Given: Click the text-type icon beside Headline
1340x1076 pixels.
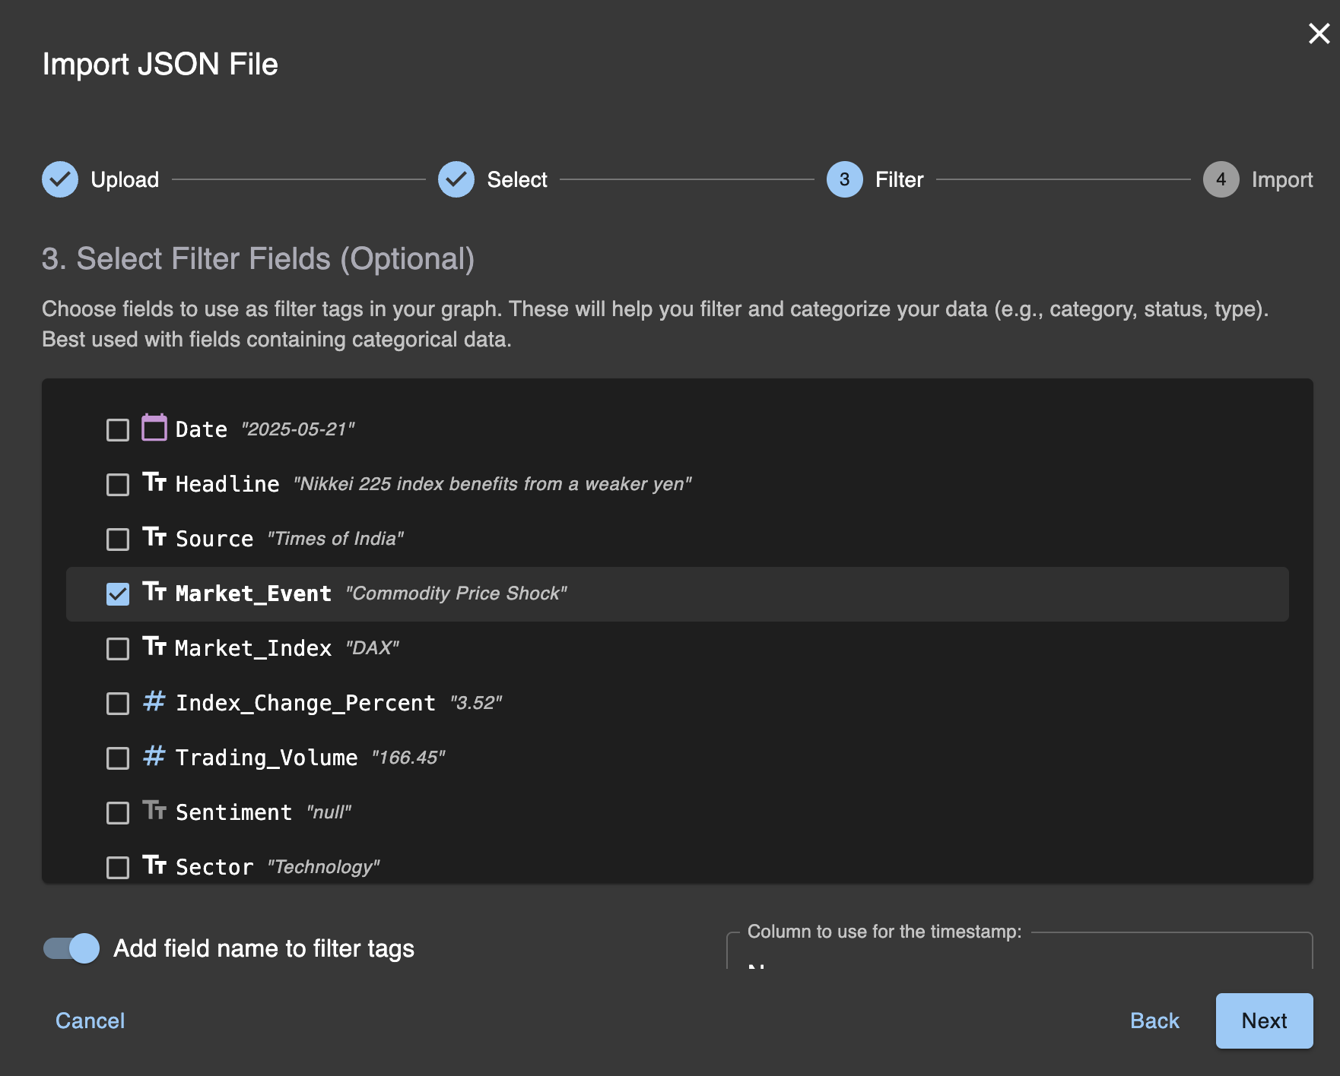Looking at the screenshot, I should coord(156,483).
